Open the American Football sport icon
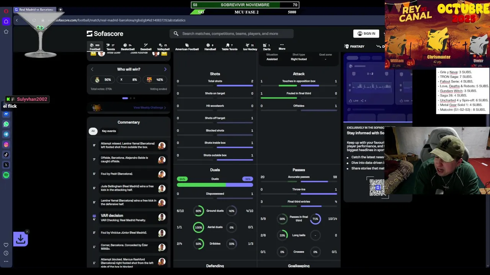This screenshot has width=490, height=275. pos(187,47)
